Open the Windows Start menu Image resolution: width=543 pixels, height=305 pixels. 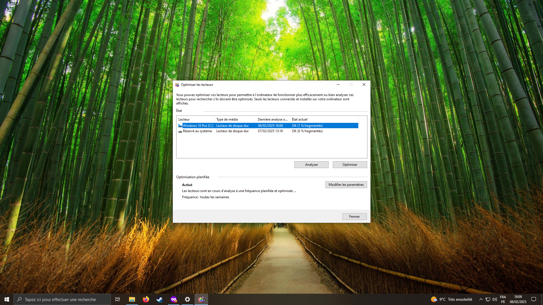(7, 299)
